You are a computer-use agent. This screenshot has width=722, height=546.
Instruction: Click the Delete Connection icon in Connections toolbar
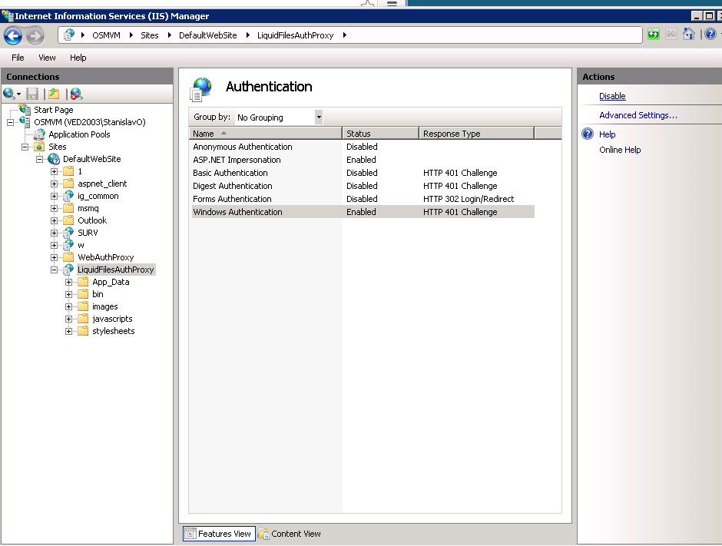(76, 94)
